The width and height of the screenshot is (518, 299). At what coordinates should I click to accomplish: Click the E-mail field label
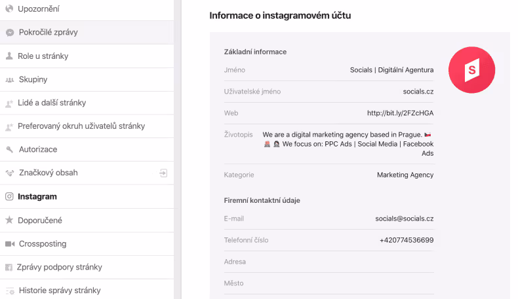point(234,219)
